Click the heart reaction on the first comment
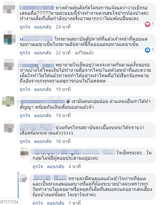The image size is (166, 205). click(x=148, y=24)
